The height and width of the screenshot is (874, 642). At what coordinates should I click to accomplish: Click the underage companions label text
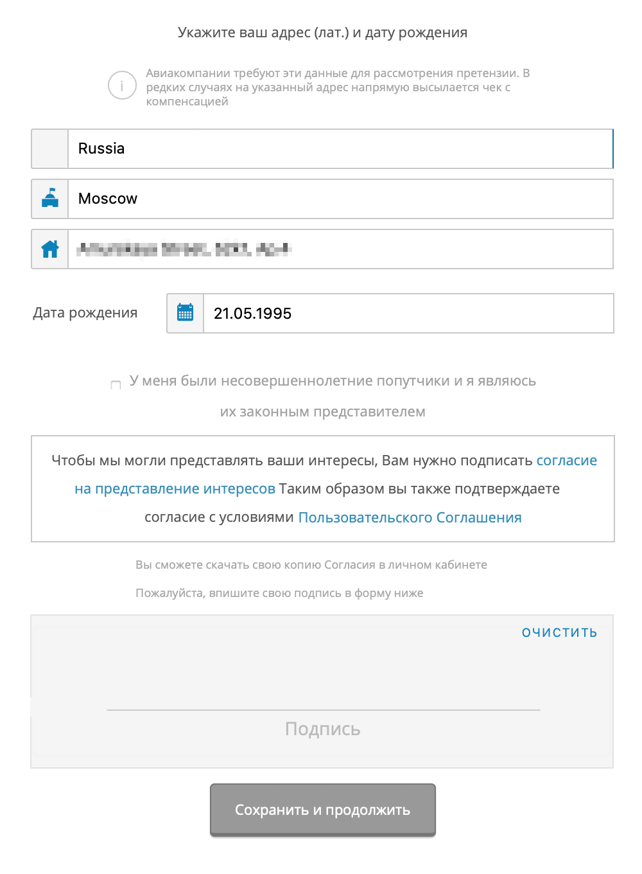pyautogui.click(x=333, y=382)
